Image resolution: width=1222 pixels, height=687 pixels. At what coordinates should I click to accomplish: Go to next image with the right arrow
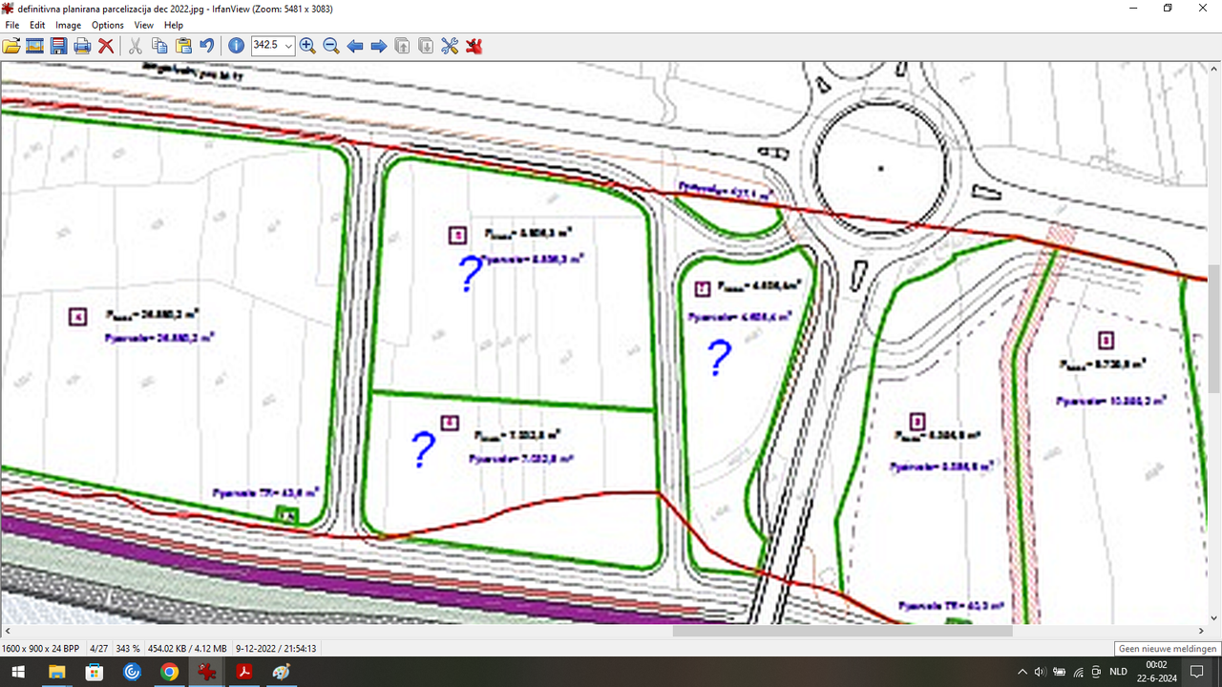379,46
